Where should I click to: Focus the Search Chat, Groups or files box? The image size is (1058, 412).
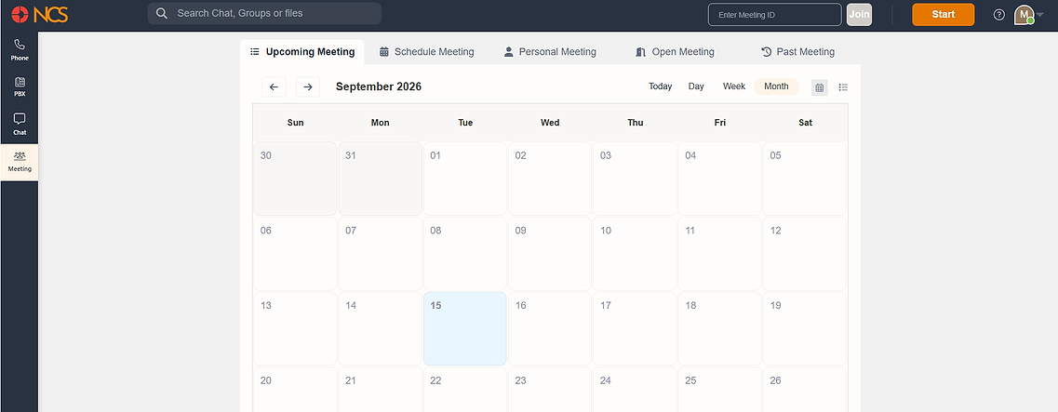[264, 14]
